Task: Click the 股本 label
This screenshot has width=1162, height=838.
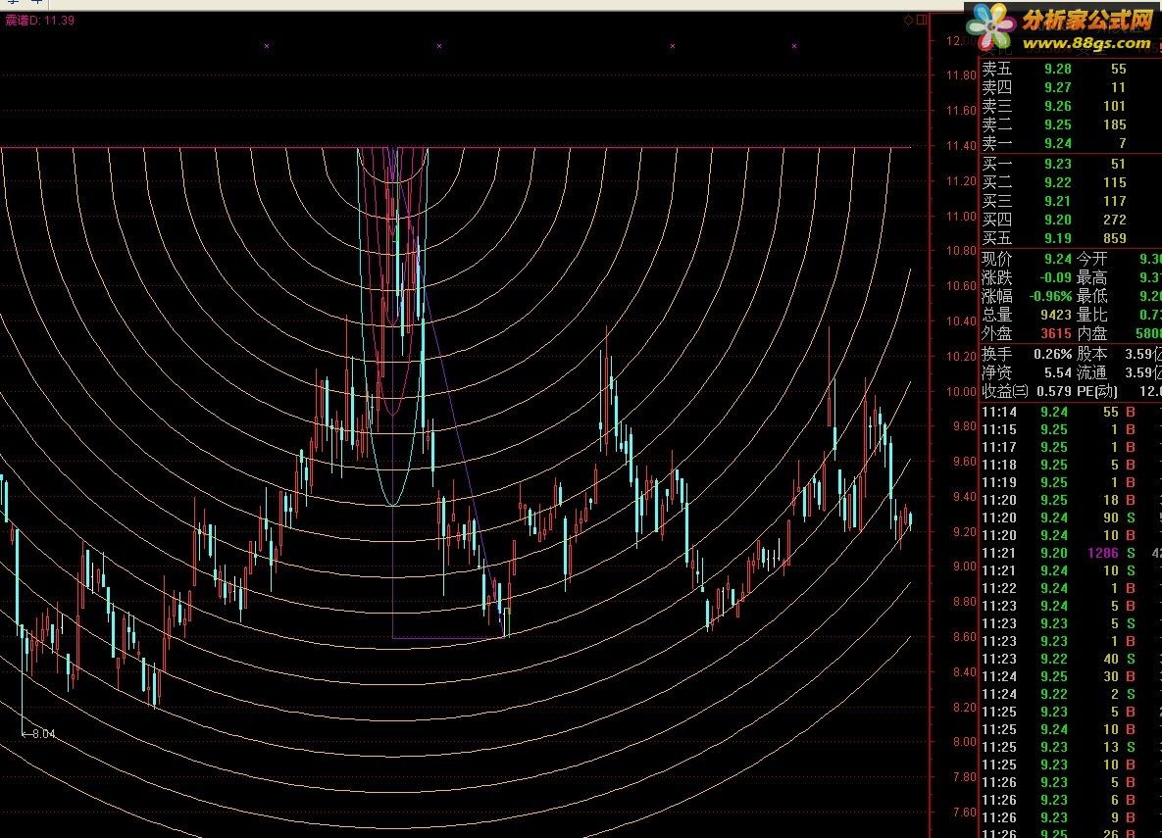Action: click(1091, 354)
